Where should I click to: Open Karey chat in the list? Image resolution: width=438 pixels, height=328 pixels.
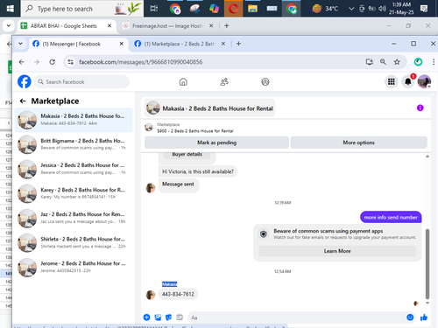tap(74, 193)
